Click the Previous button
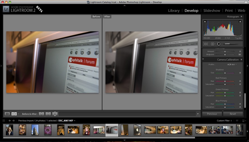Viewport: 249px width, 142px height. pos(212,114)
